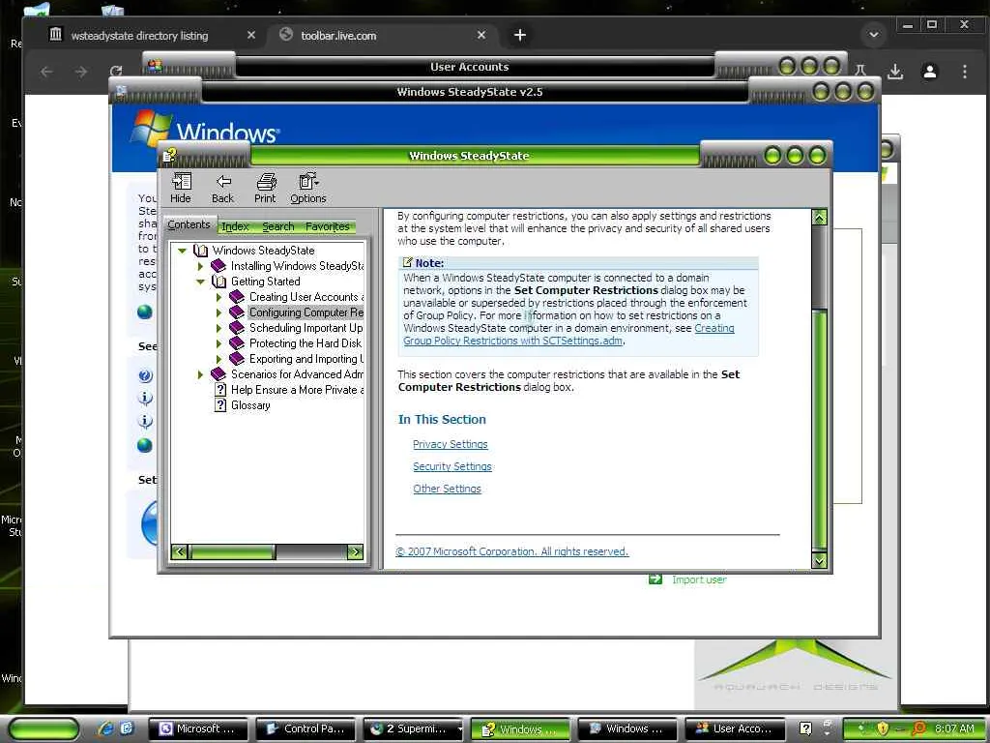Click contents pane scroll right arrow
The image size is (990, 743).
coord(356,552)
